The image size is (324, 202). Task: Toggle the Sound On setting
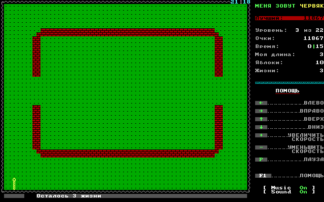(x=289, y=192)
